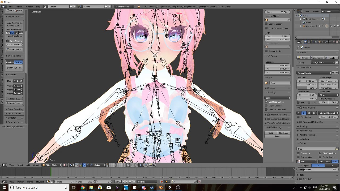Viewport: 340px width, 191px height.
Task: Open the Image Editor display dropdown
Action: tap(323, 62)
